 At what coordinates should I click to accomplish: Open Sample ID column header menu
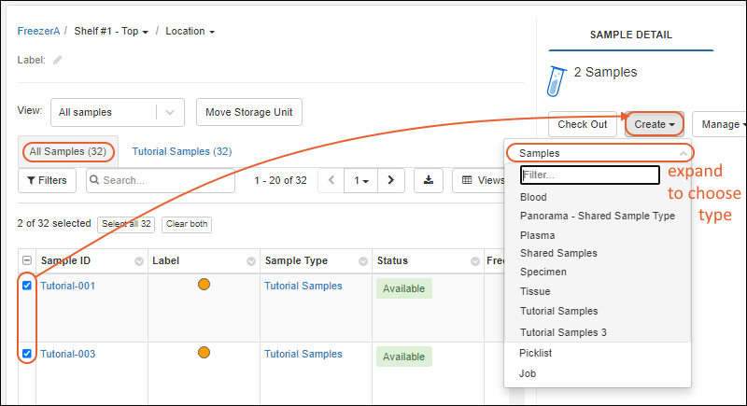(139, 261)
